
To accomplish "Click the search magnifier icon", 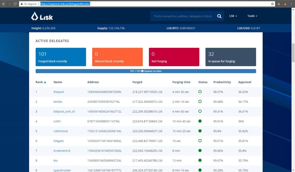I will click(219, 16).
